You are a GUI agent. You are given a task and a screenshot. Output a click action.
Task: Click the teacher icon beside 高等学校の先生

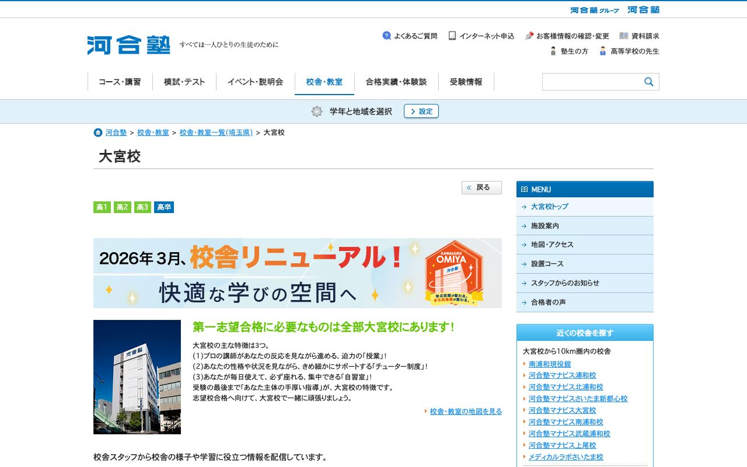[x=603, y=51]
